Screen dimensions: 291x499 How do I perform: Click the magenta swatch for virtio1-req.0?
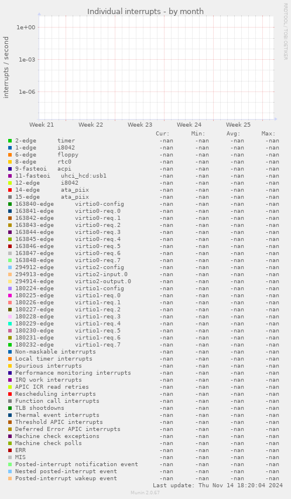(x=10, y=296)
